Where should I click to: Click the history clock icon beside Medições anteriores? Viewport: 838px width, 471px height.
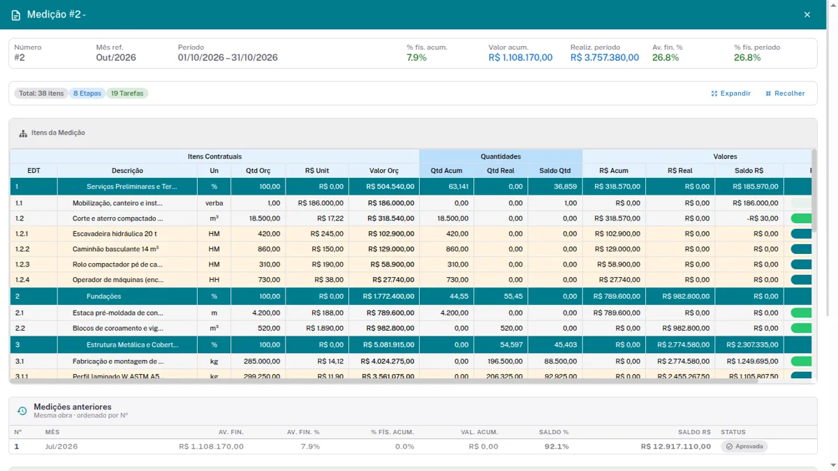(x=22, y=411)
